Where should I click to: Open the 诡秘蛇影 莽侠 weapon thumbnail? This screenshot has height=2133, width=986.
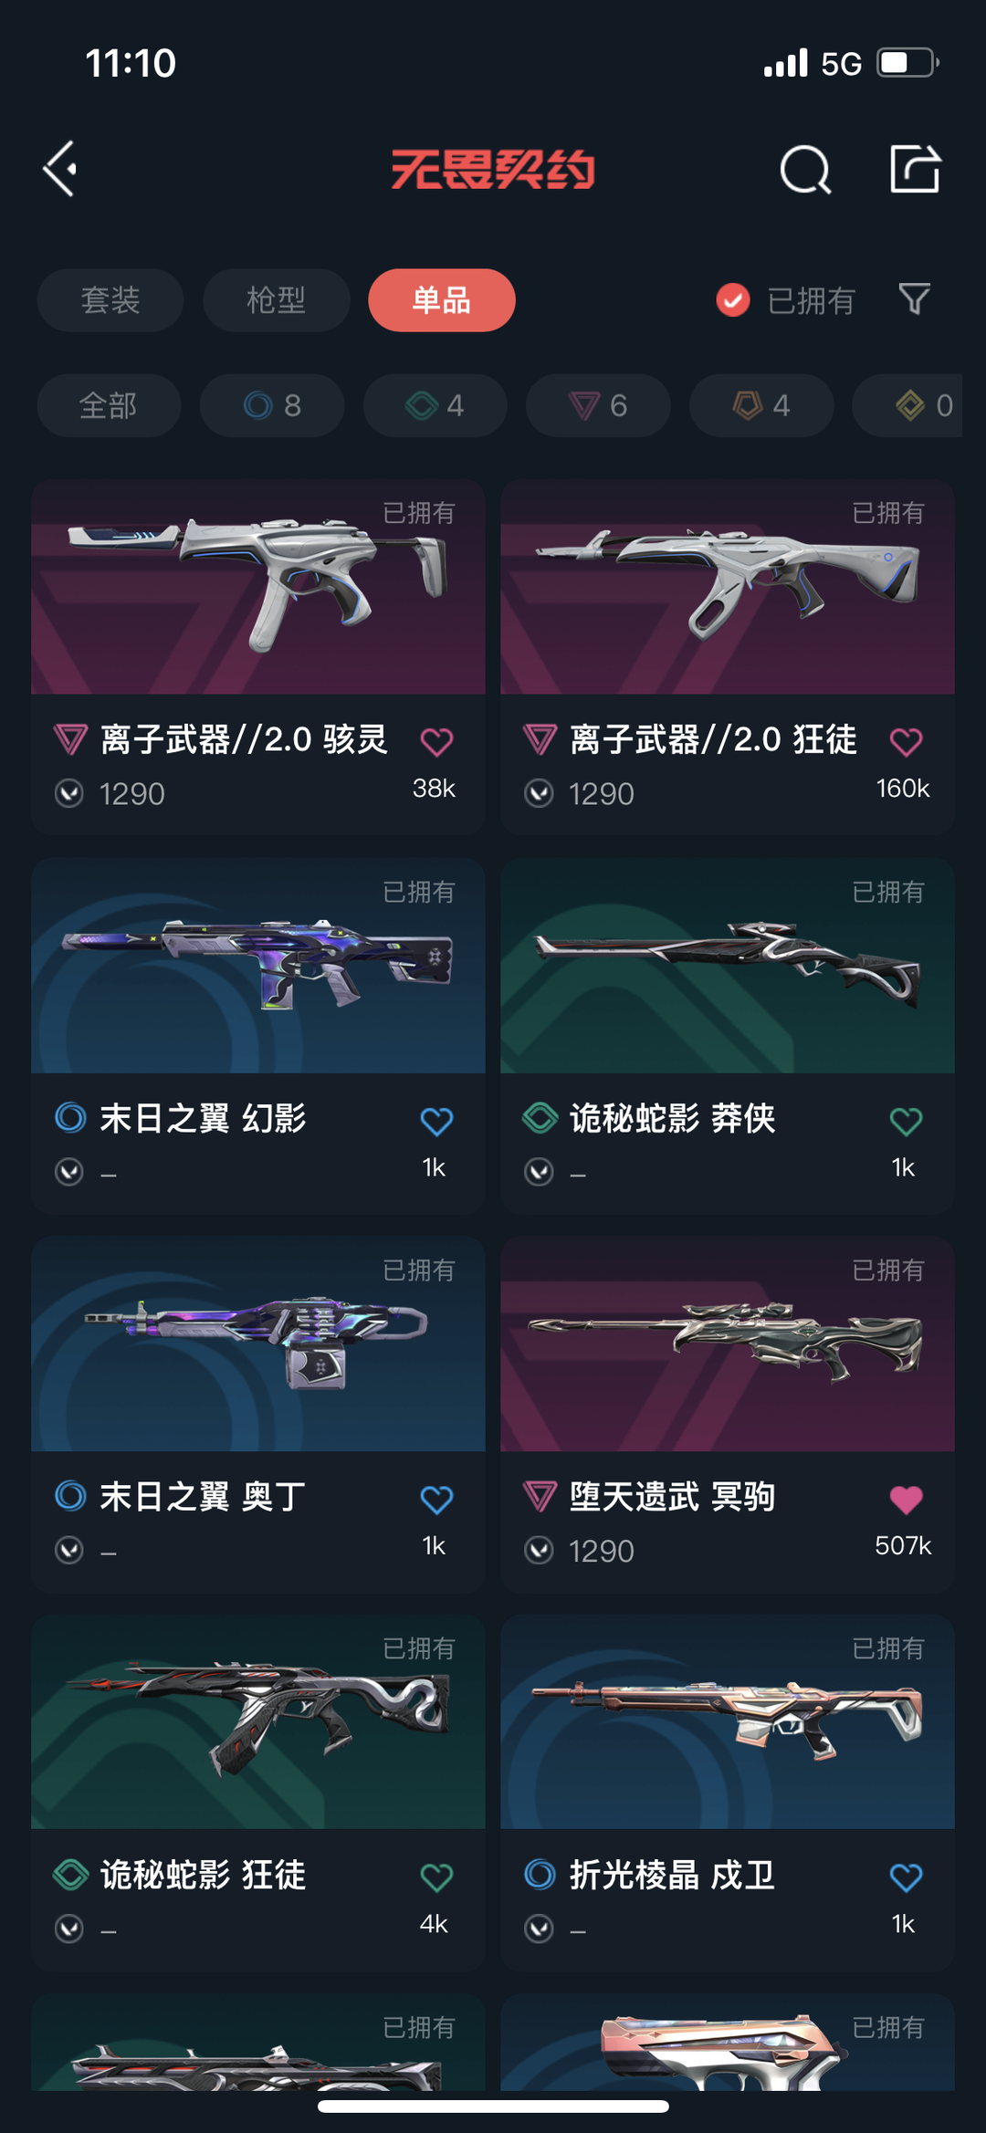728,966
